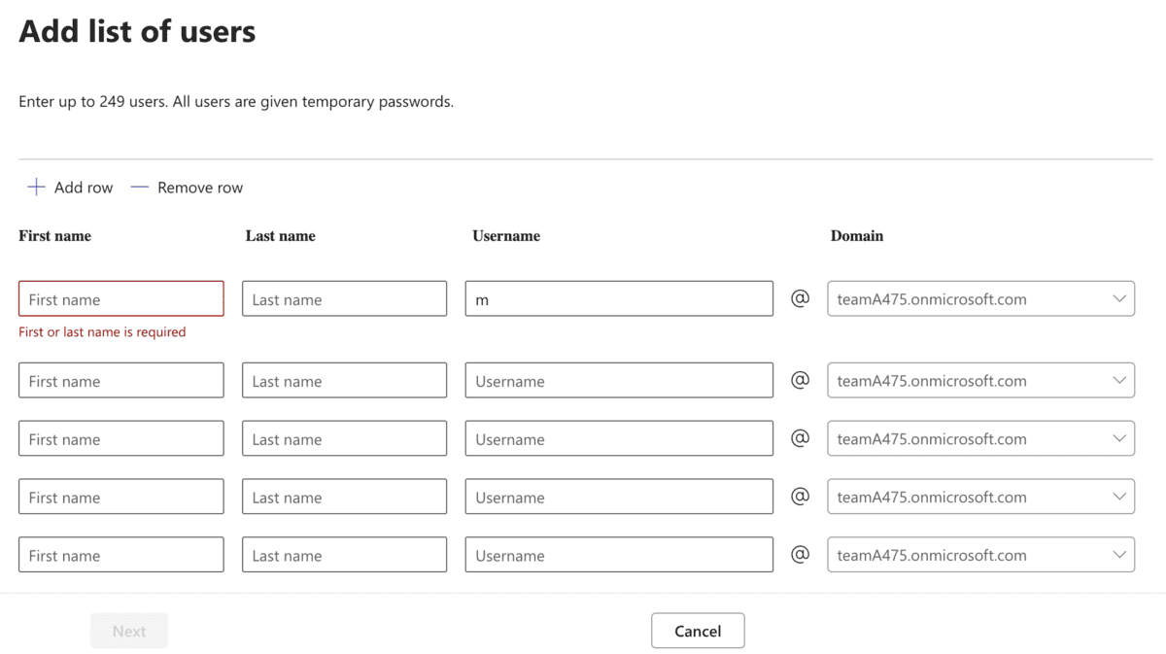Click the Last name field in the first row
Viewport: 1166px width, 654px height.
pyautogui.click(x=344, y=298)
